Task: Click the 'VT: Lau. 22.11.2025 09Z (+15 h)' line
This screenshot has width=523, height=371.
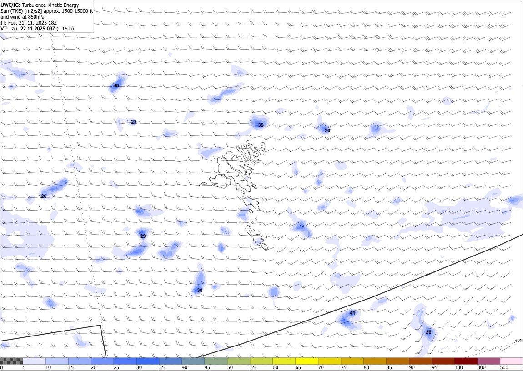Action: [37, 29]
